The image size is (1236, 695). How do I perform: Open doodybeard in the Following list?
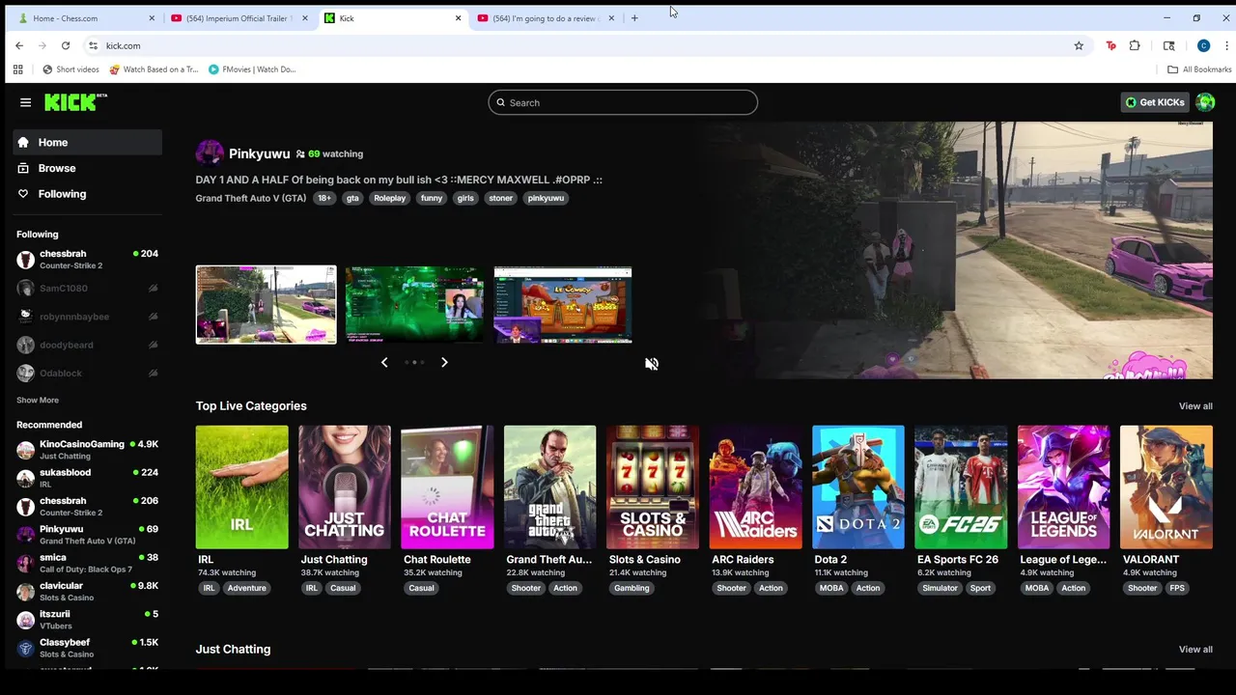click(88, 345)
